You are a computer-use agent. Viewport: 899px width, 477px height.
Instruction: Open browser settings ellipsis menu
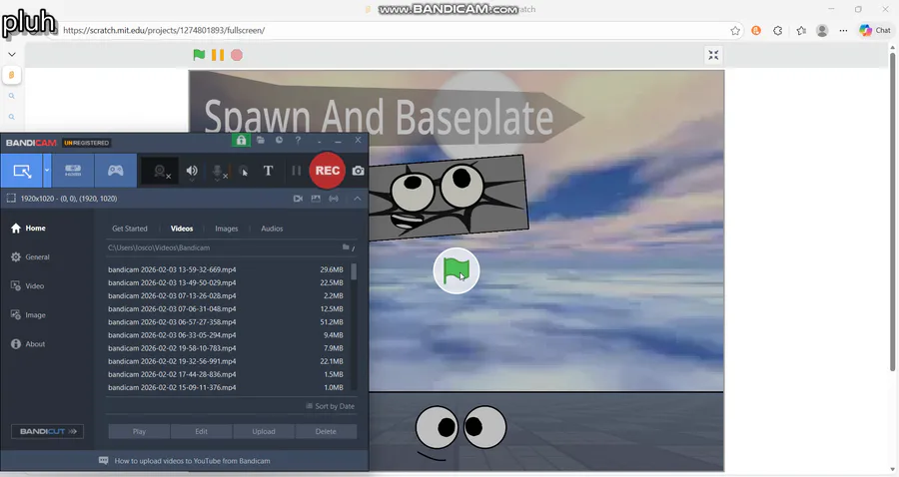(x=843, y=31)
